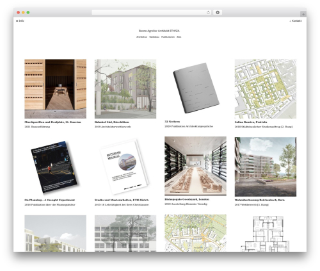The height and width of the screenshot is (271, 320).
Task: Open the bottom-row facade with trees thumbnail
Action: pos(125,233)
